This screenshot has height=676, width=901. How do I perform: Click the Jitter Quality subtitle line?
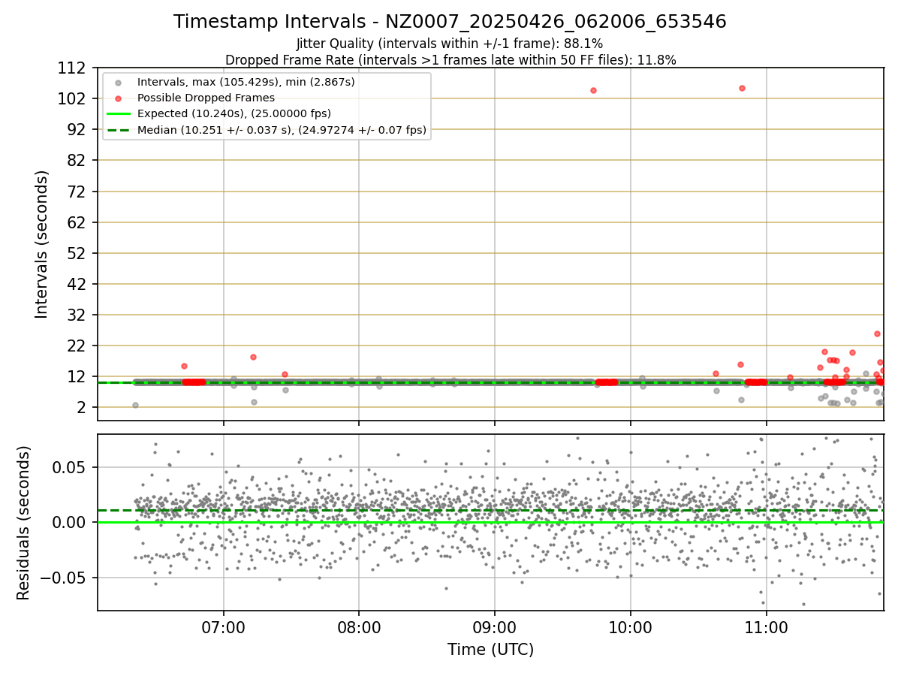[x=450, y=44]
